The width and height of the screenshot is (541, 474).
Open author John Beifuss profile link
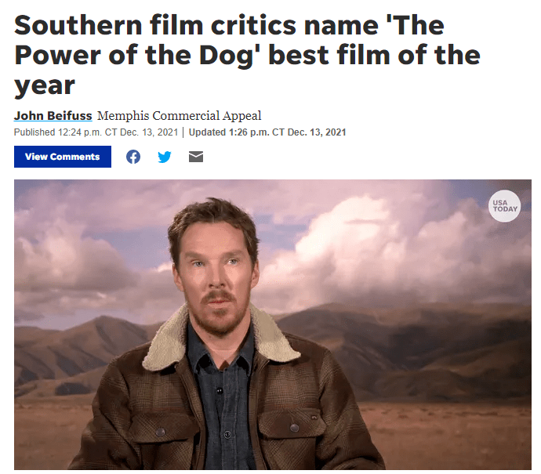pos(53,115)
